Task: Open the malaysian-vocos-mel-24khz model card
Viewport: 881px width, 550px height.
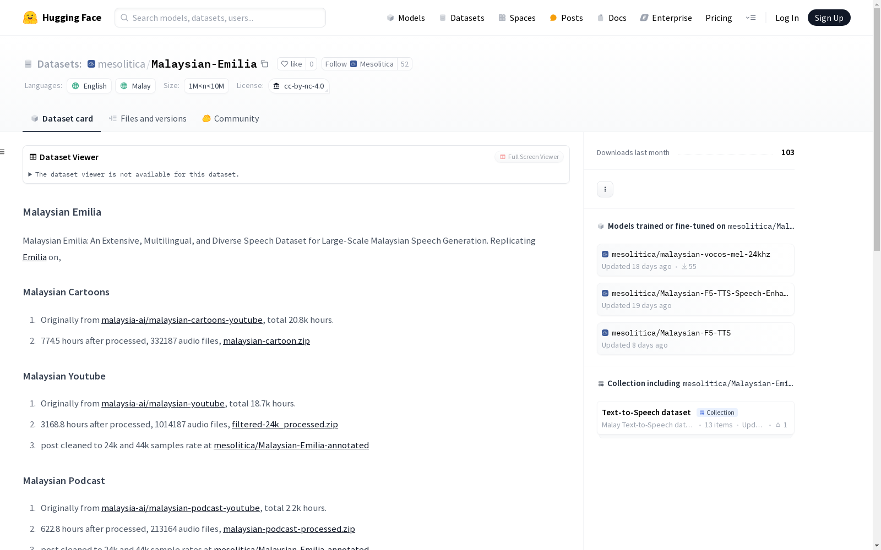Action: pyautogui.click(x=695, y=260)
